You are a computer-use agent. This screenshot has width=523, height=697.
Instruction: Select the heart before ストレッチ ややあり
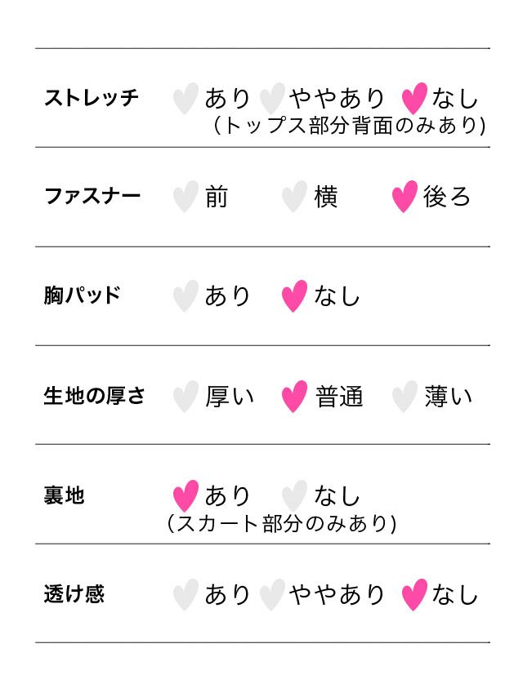[271, 99]
